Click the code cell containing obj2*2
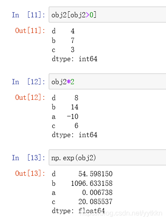The image size is (166, 221). (107, 82)
